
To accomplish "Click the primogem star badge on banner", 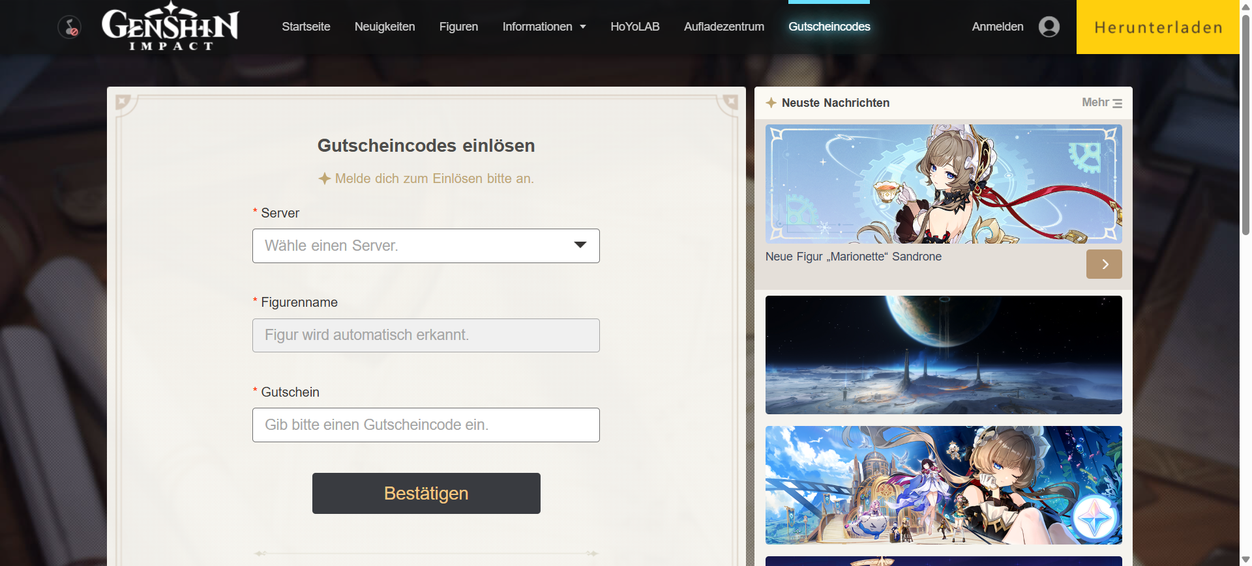I will [1095, 518].
